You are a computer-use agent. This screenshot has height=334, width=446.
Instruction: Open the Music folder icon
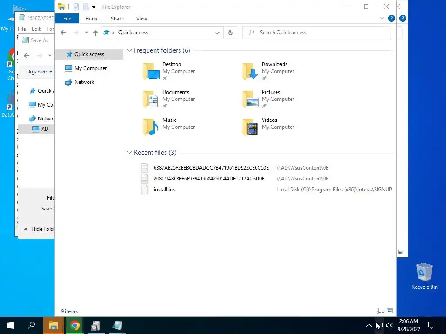point(151,127)
